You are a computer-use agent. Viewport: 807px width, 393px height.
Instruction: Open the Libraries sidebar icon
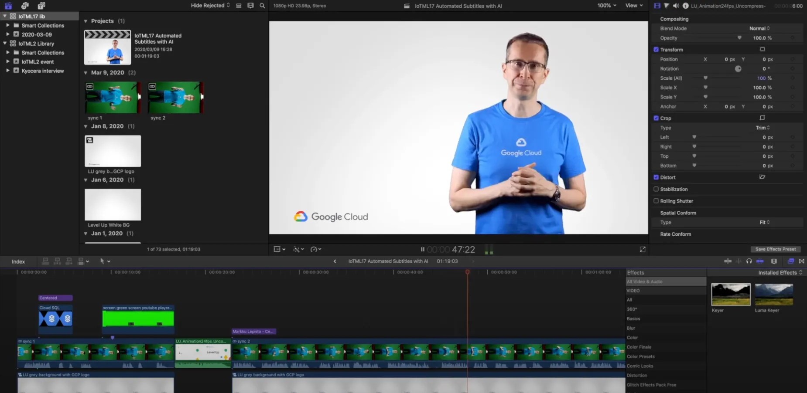(x=8, y=6)
